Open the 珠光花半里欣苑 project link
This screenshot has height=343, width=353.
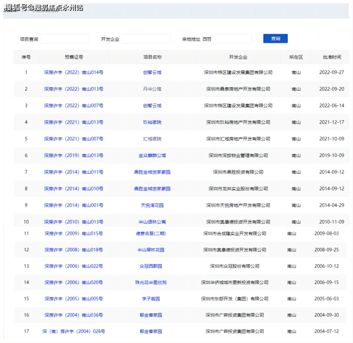pos(151,282)
